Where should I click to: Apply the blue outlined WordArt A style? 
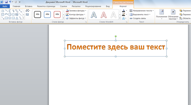click(94, 15)
